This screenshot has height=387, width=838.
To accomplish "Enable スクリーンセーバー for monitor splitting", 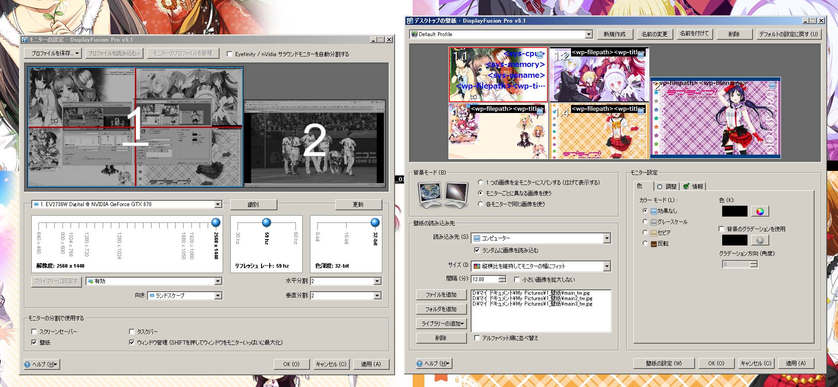I will pos(34,331).
